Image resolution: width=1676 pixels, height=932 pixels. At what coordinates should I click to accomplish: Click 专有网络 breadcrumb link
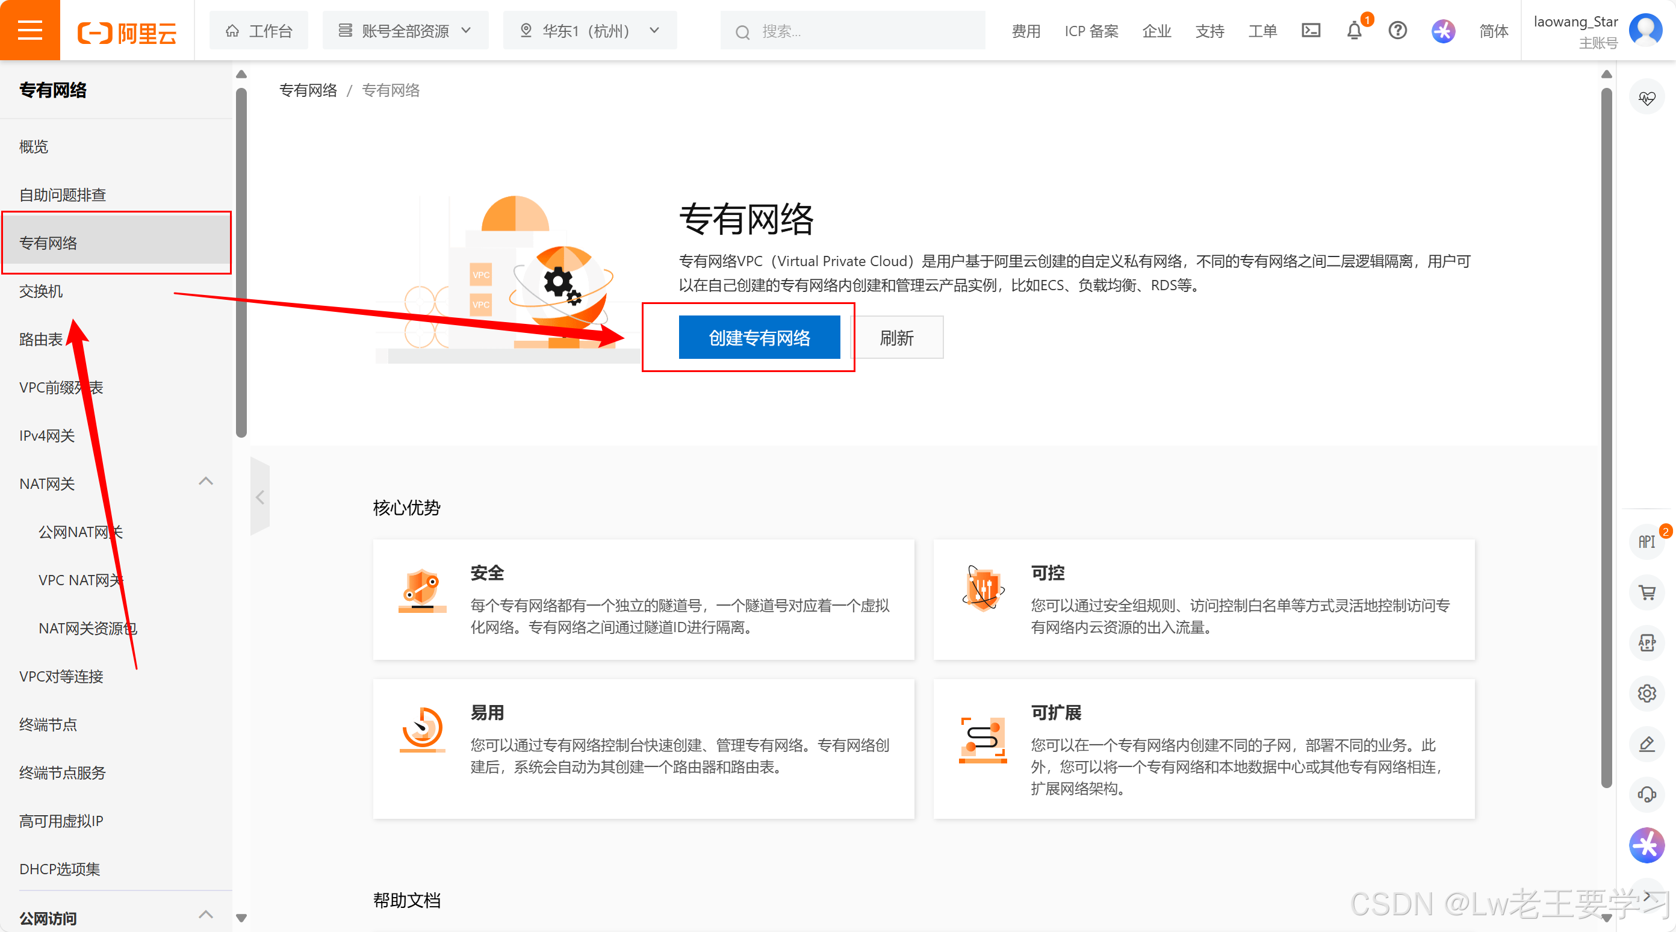(x=308, y=90)
